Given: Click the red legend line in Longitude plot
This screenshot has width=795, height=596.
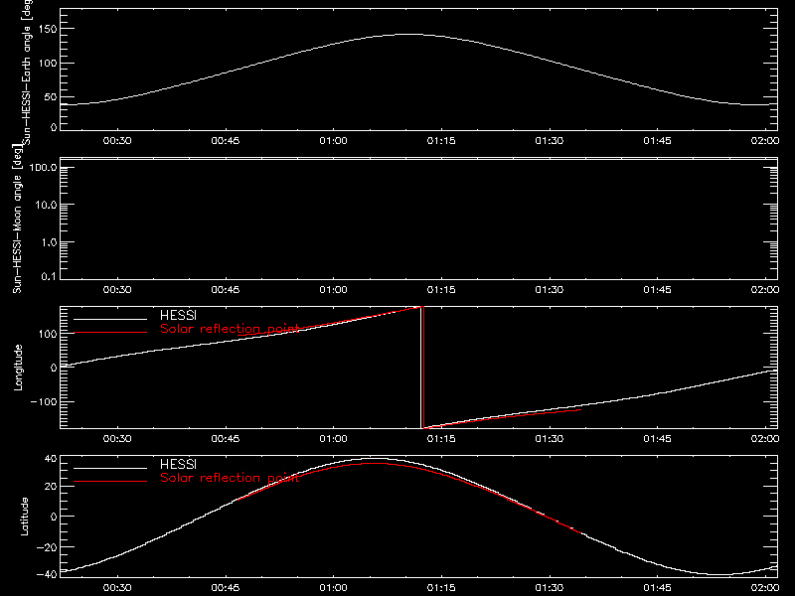Looking at the screenshot, I should [x=110, y=333].
